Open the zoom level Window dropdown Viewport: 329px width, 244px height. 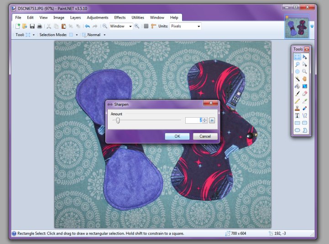click(130, 26)
